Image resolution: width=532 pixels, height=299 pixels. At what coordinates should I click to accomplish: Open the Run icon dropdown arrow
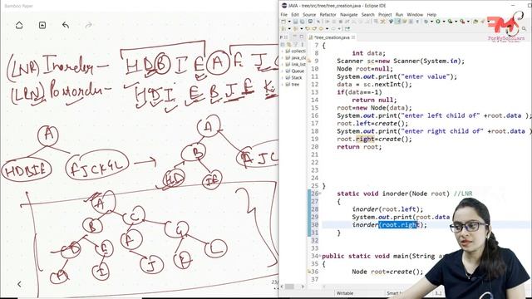[x=444, y=22]
